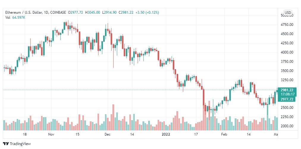
Task: Select the 2022 marker on time axis
Action: (166, 134)
